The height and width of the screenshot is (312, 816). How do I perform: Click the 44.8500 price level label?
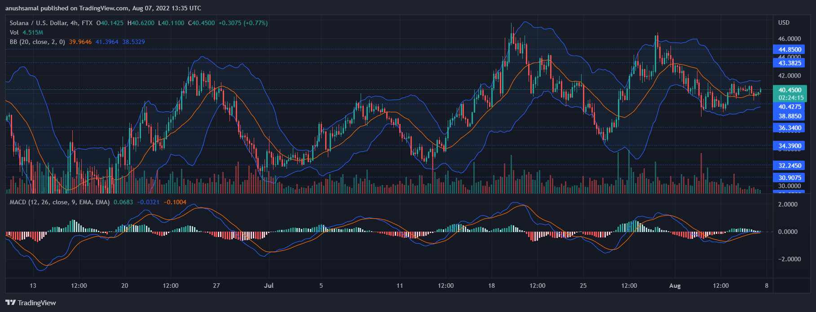click(790, 49)
